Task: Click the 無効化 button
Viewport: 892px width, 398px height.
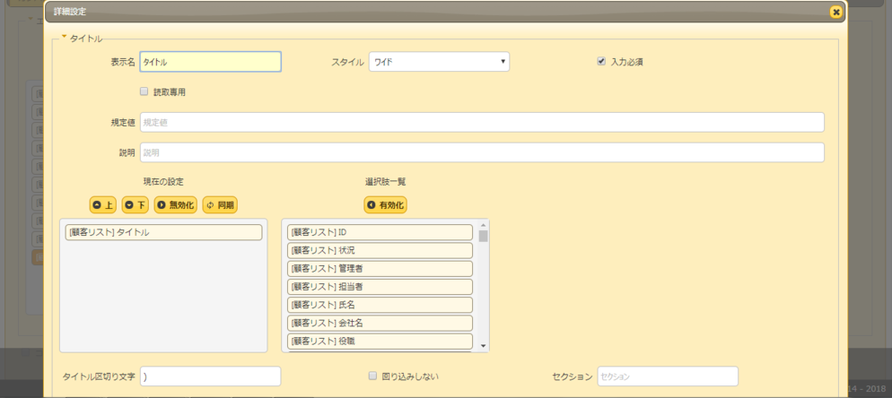Action: point(176,204)
